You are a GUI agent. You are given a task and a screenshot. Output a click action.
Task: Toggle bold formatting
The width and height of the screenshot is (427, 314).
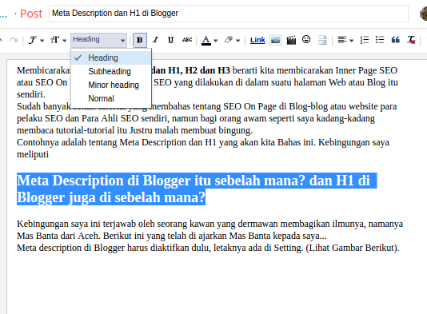point(140,40)
